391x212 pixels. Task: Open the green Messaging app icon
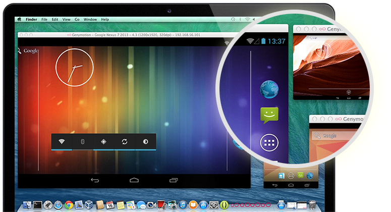269,116
